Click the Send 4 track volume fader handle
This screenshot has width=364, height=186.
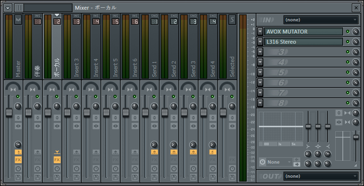tap(203, 113)
